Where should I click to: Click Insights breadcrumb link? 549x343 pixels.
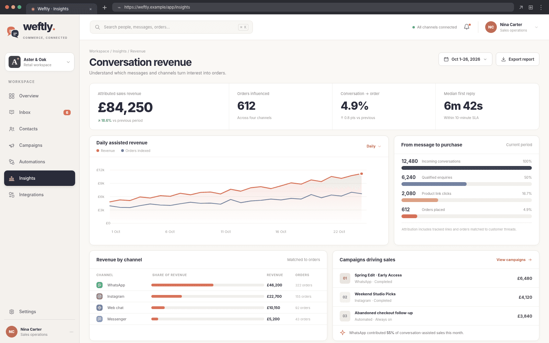[120, 51]
